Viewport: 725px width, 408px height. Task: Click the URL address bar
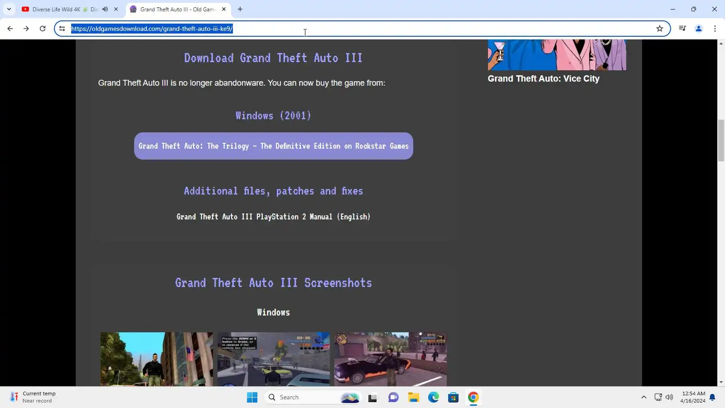pyautogui.click(x=362, y=29)
